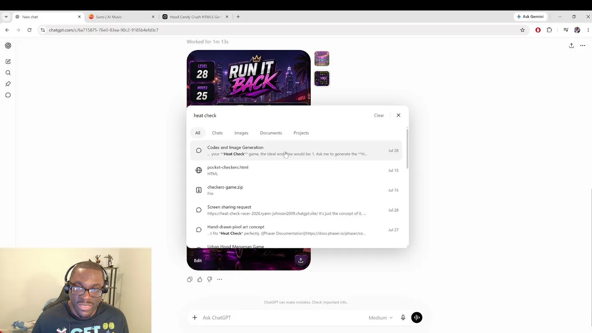This screenshot has width=592, height=333.
Task: Share this conversation using the top-right share icon
Action: [x=571, y=45]
